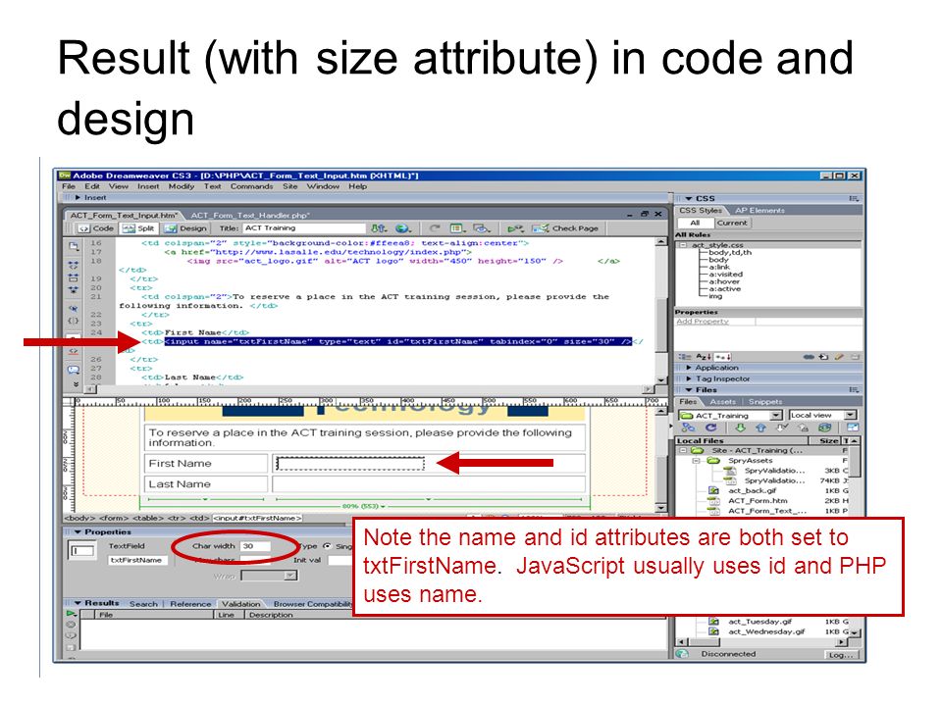This screenshot has width=942, height=706.
Task: Click the Add Property link
Action: click(703, 322)
